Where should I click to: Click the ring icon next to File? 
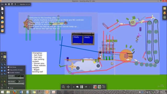[6, 4]
